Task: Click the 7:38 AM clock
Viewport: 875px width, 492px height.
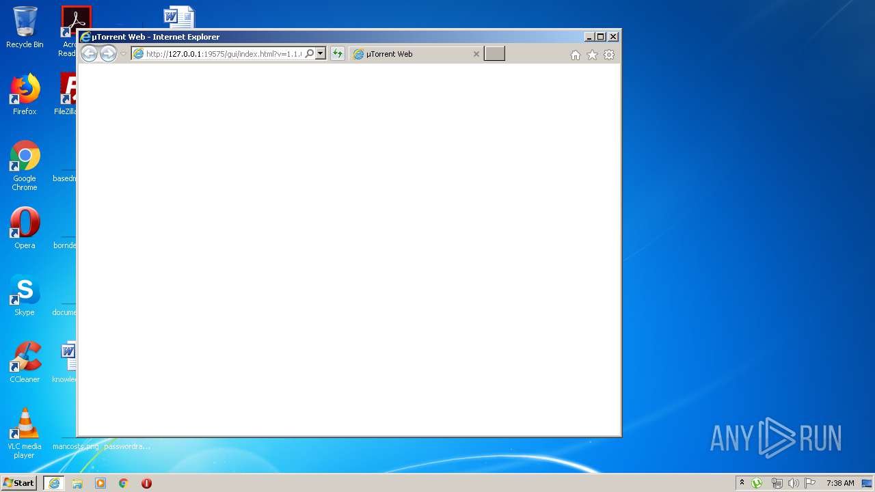Action: click(x=840, y=483)
